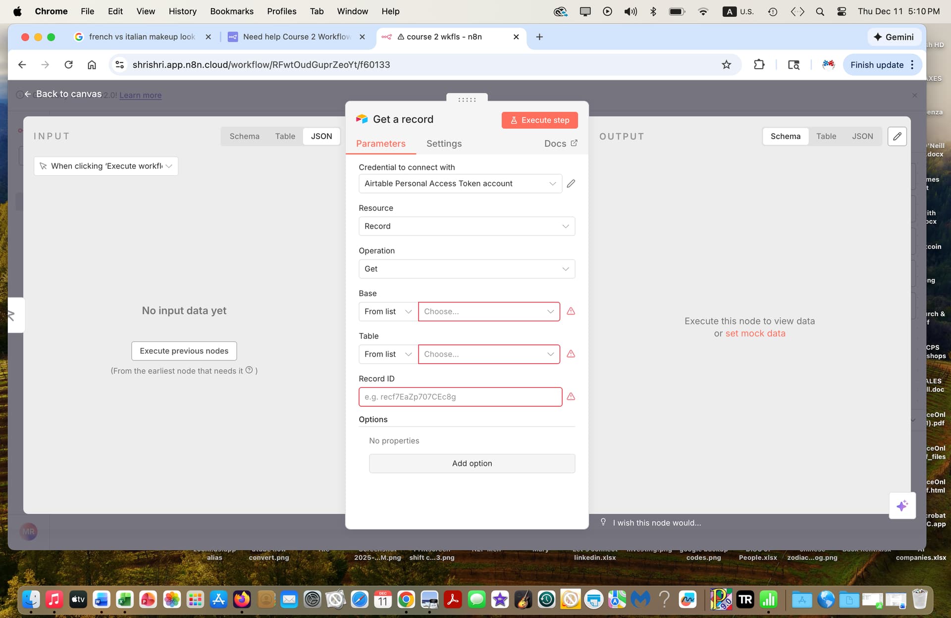Click Back to canvas arrow
Screen dimensions: 951x618
pos(28,94)
